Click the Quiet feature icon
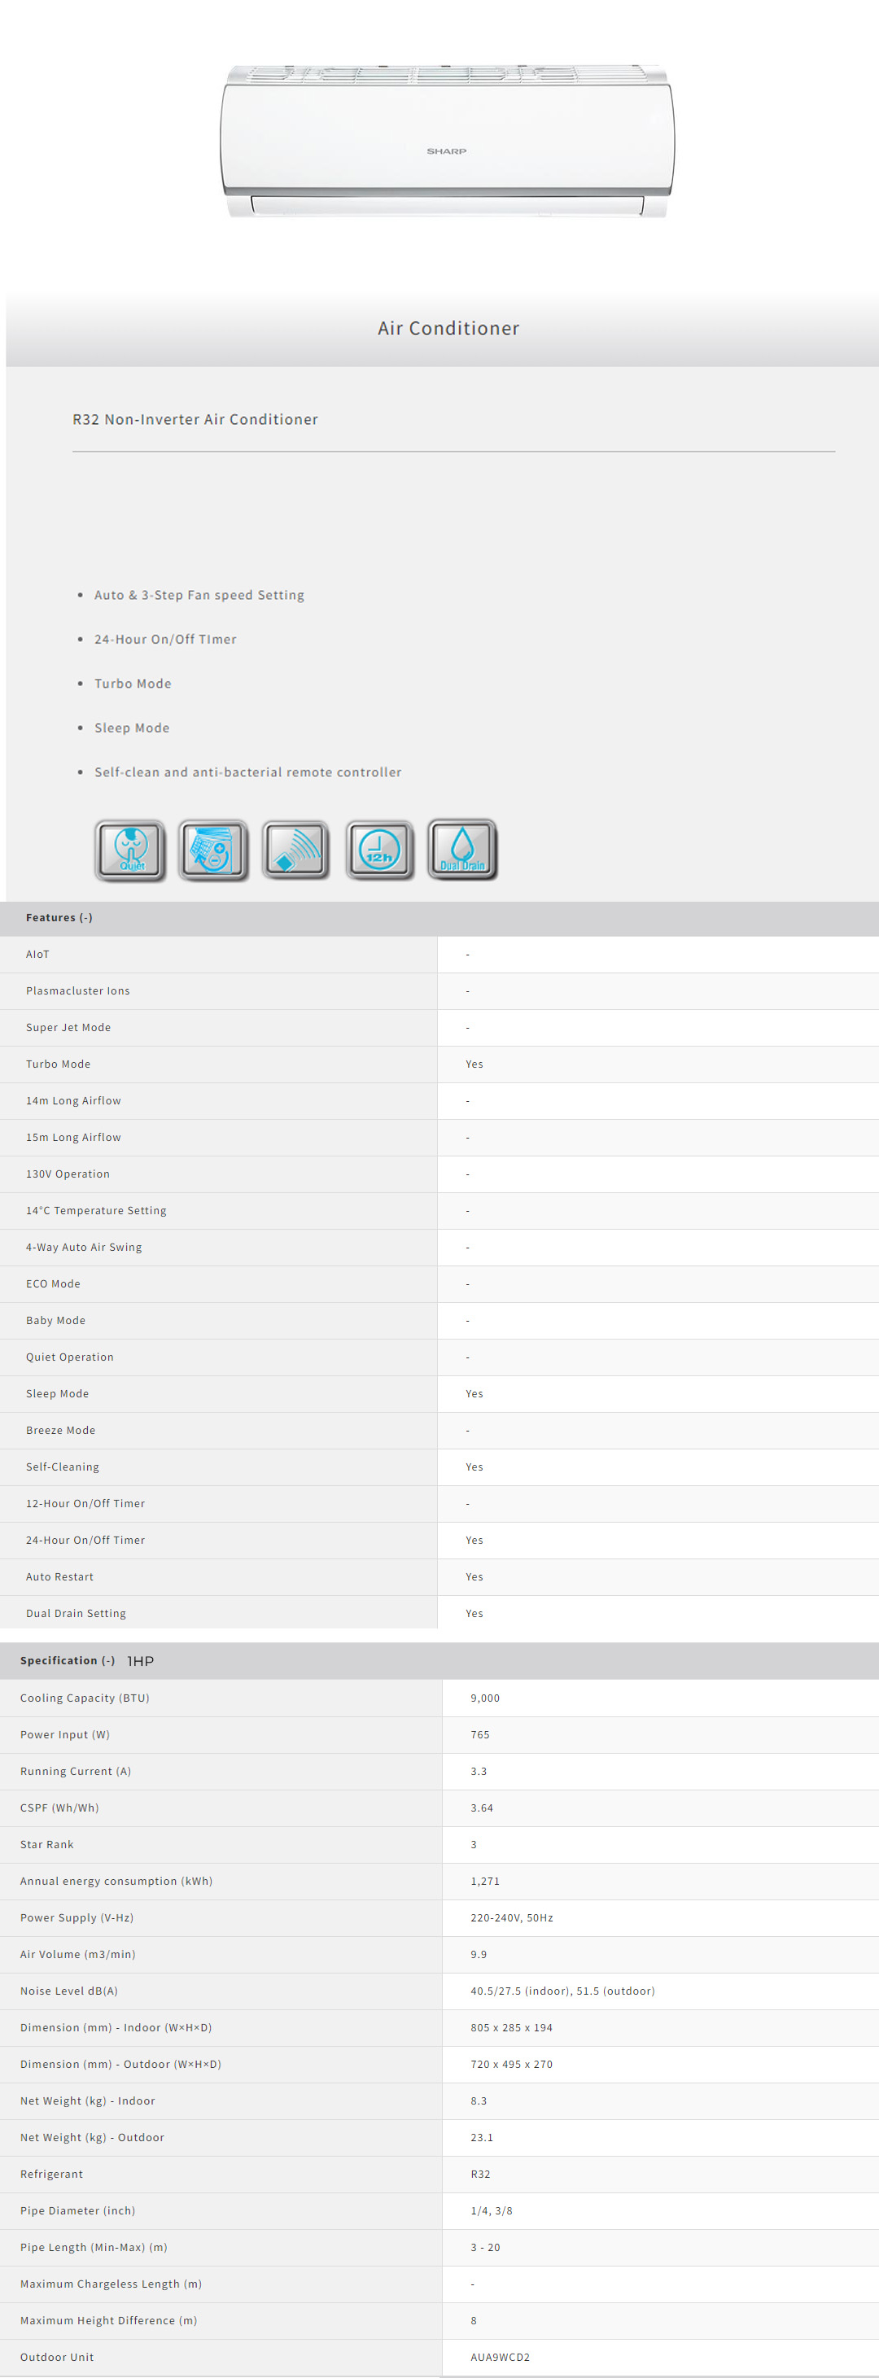The width and height of the screenshot is (879, 2378). tap(130, 850)
